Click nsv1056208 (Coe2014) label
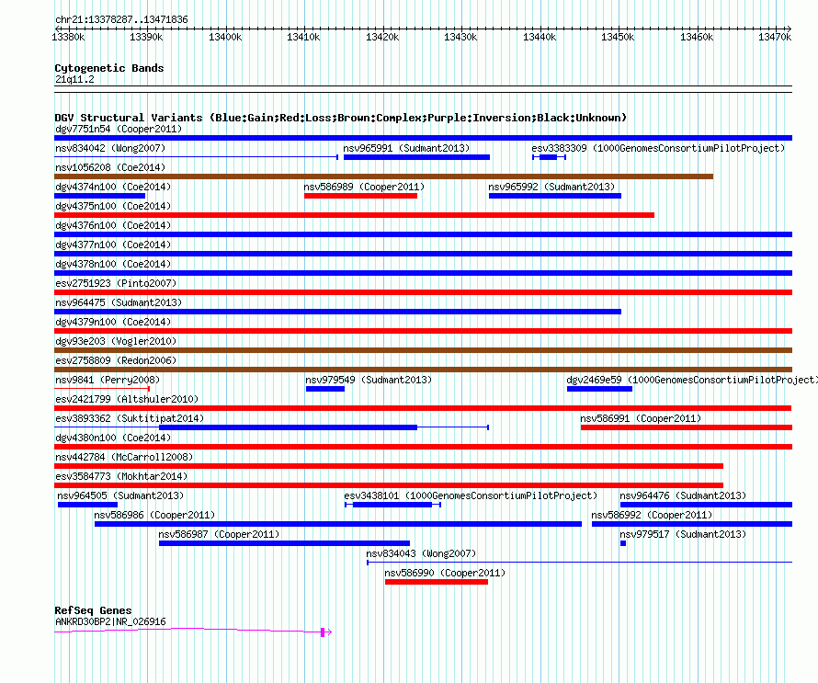Viewport: 818px width, 683px height. tap(110, 167)
